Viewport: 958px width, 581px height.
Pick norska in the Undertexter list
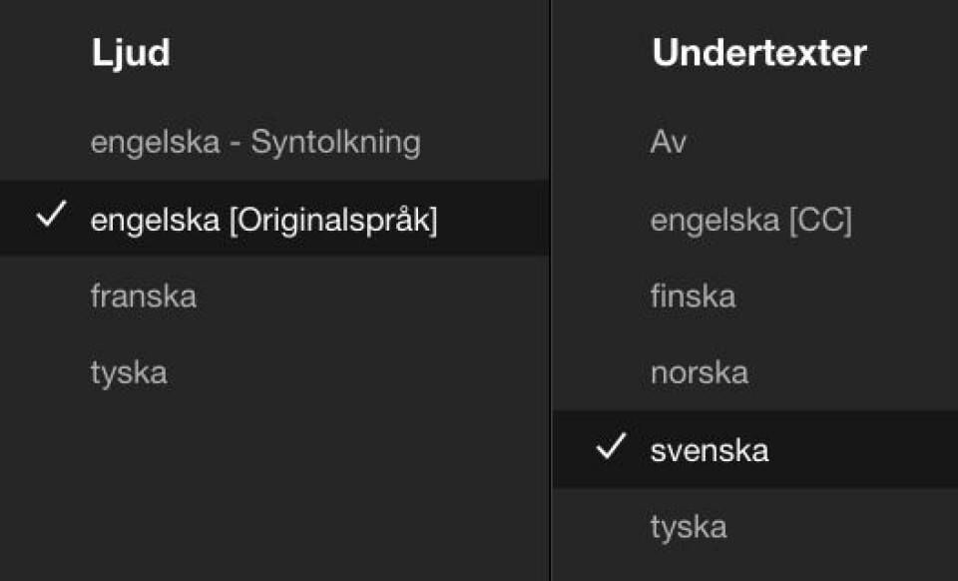(699, 373)
